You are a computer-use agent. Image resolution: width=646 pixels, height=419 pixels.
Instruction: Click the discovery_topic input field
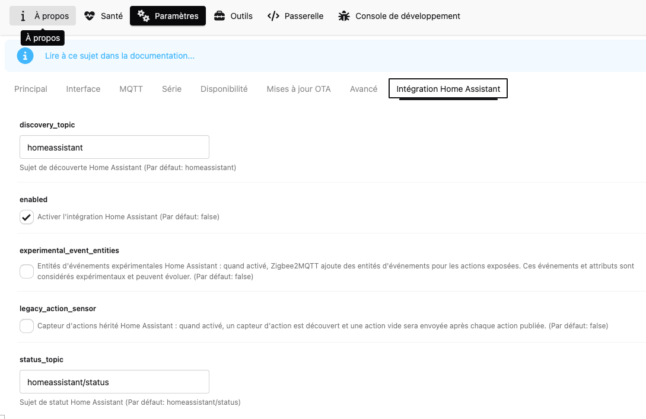(x=114, y=147)
